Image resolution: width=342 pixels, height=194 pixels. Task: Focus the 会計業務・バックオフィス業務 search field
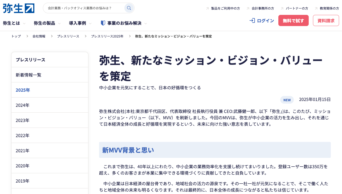click(x=84, y=8)
